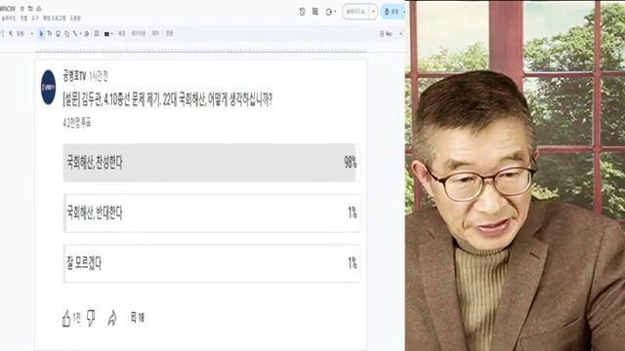Expand the arrow beside the dark swatch
This screenshot has height=351, width=625.
pos(112,34)
